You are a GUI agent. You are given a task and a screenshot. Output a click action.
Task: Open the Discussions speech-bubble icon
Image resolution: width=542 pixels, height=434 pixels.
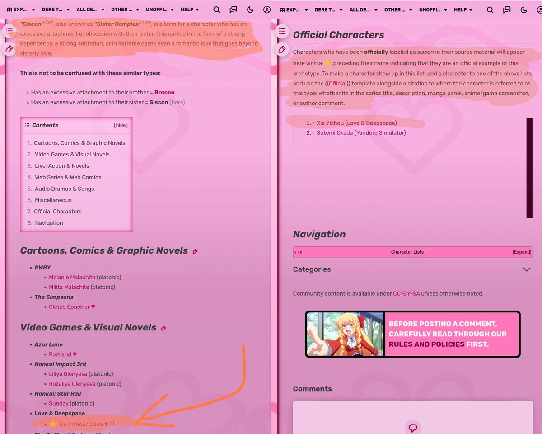coord(233,9)
